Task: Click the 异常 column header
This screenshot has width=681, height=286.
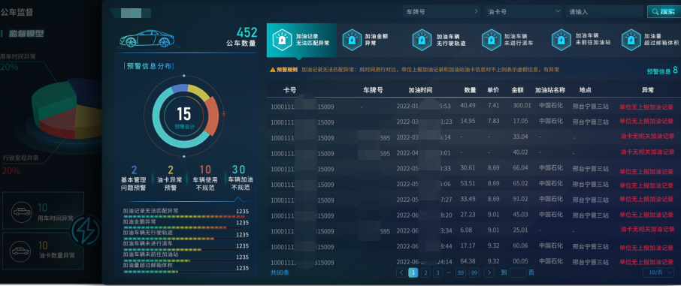Action: (x=648, y=90)
